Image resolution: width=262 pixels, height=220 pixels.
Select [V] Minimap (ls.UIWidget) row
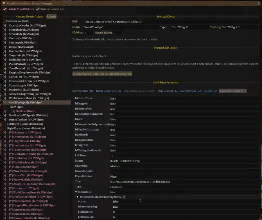pyautogui.click(x=25, y=133)
